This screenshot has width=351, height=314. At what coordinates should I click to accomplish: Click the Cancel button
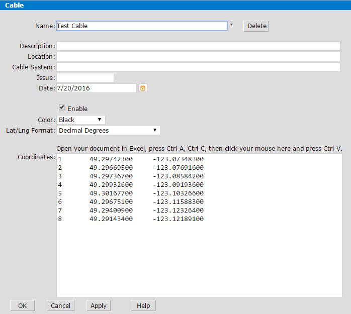60,305
